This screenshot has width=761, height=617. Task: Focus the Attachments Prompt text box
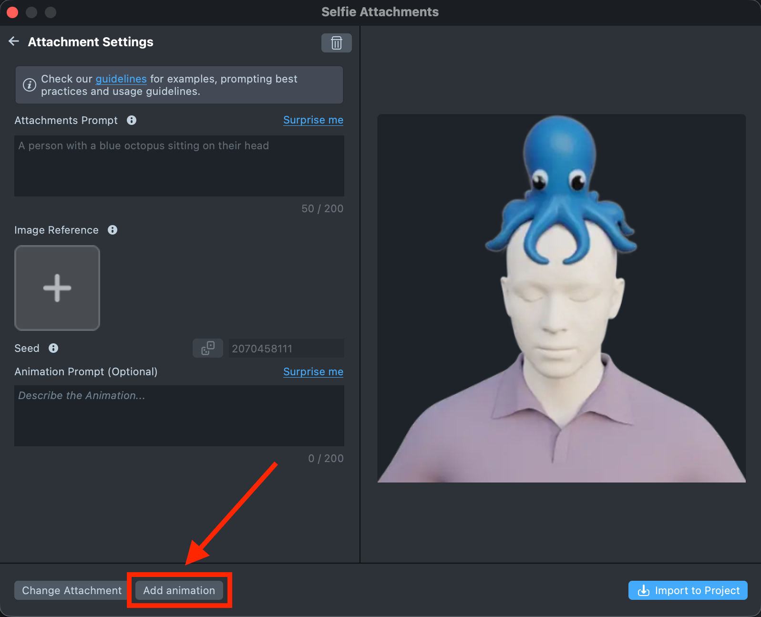tap(179, 166)
